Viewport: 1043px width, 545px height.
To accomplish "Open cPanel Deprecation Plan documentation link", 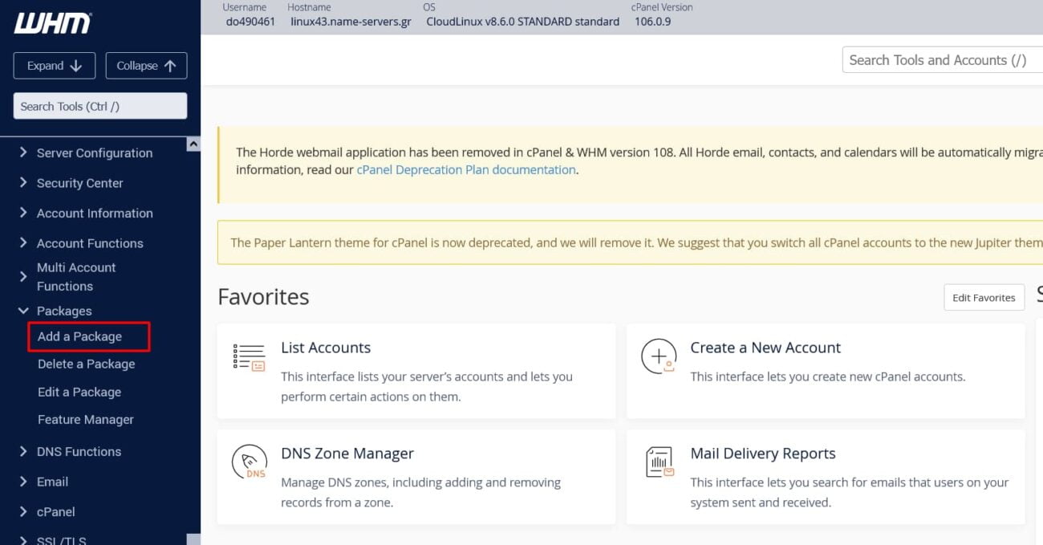I will 466,169.
